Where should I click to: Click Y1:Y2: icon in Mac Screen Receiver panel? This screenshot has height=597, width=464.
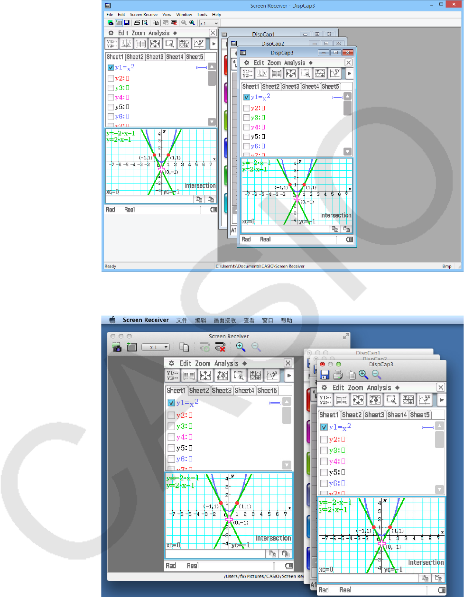coord(173,376)
